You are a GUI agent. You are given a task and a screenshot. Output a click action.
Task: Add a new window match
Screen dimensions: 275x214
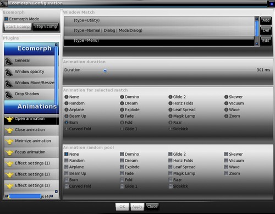click(x=266, y=20)
